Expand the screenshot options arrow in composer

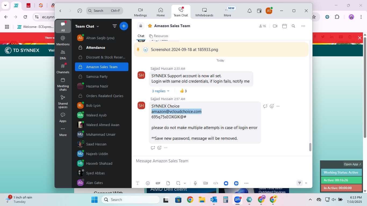click(185, 183)
